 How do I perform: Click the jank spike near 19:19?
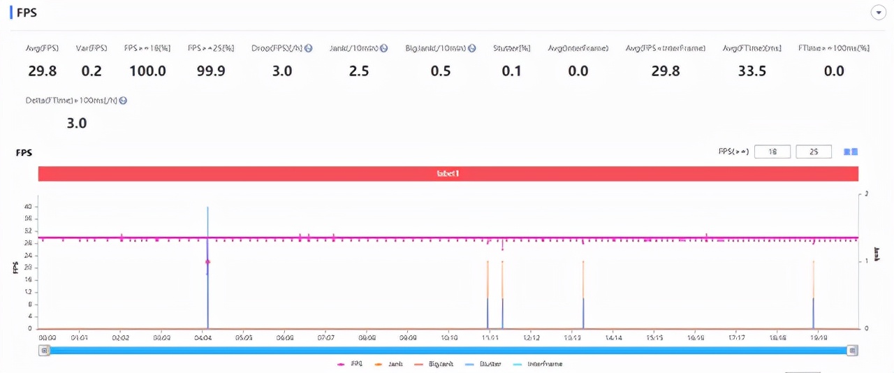[813, 293]
